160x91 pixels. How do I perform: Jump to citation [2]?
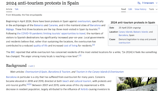pos(93,45)
